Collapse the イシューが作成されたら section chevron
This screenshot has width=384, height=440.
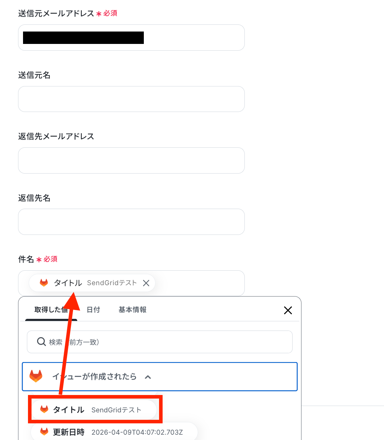[148, 377]
